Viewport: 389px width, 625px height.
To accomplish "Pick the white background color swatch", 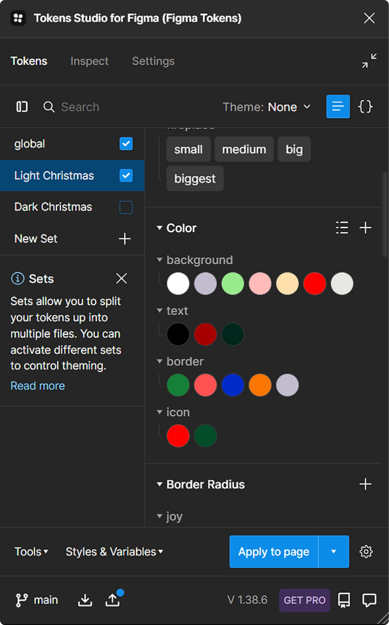I will tap(178, 284).
